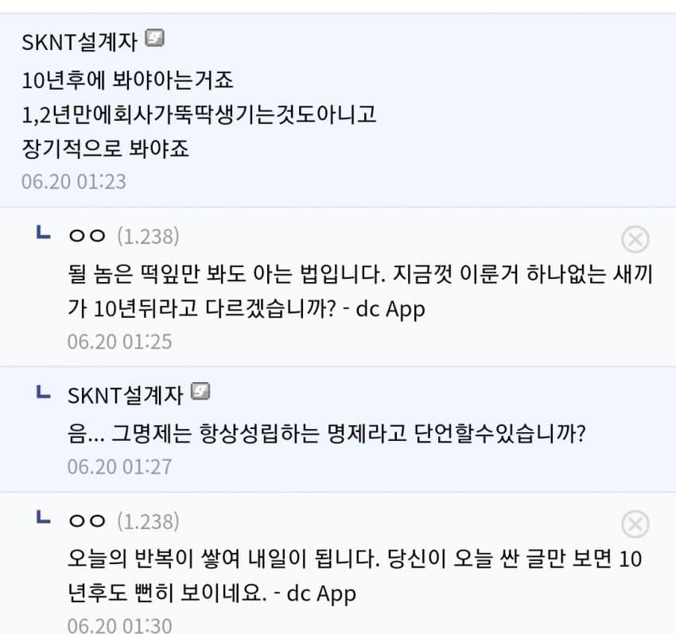Click the 06.20 01:27 timestamp

(x=119, y=466)
